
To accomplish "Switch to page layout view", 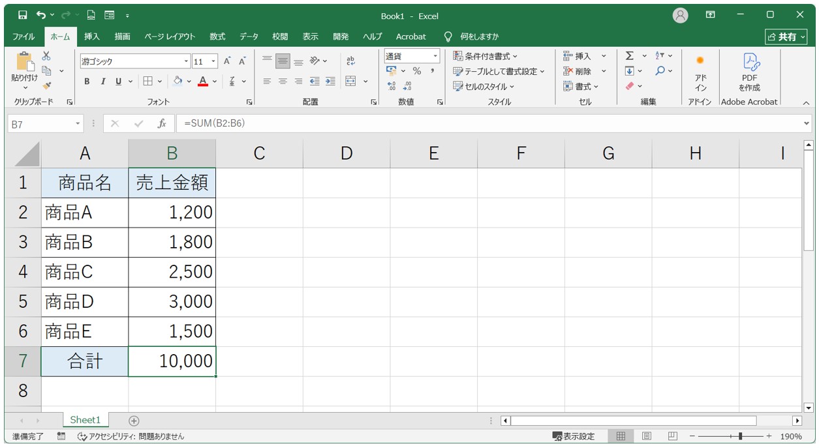I will (x=647, y=436).
